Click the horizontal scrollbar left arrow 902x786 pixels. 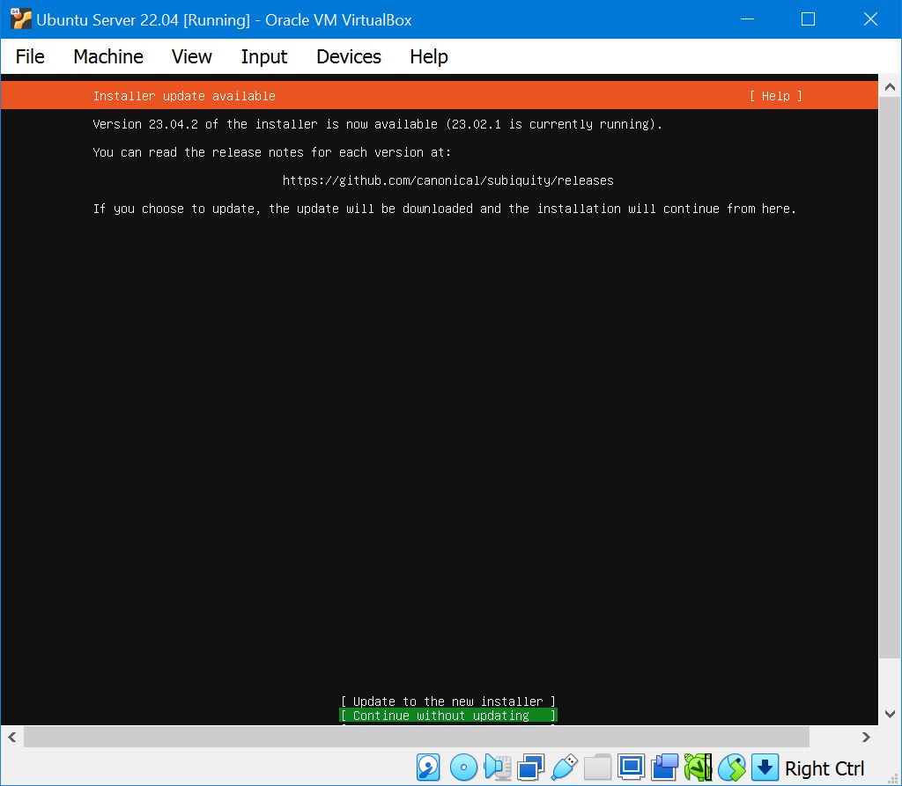pyautogui.click(x=12, y=737)
